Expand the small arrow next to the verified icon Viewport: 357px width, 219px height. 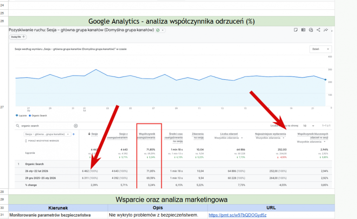pos(163,30)
